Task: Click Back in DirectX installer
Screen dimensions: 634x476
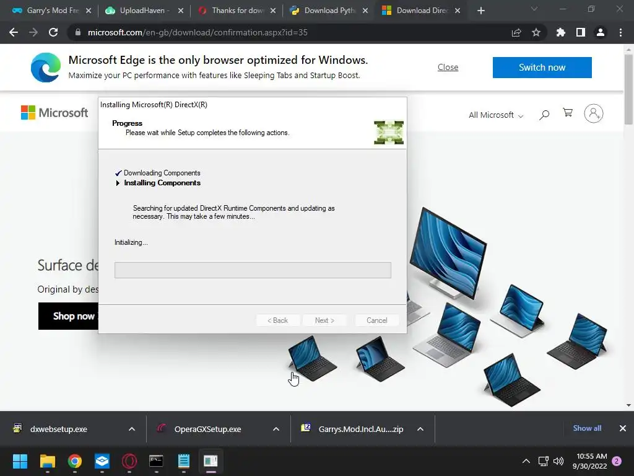Action: click(x=278, y=320)
